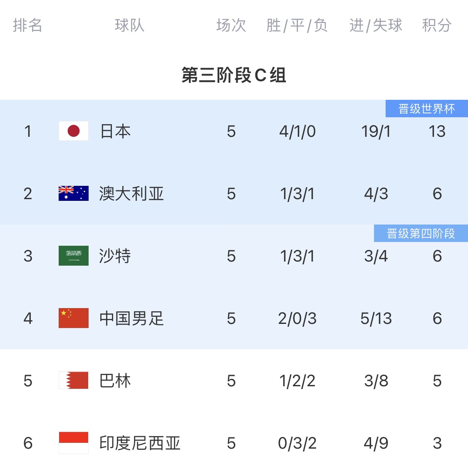Open the 印度尼西亚 team name

(x=140, y=443)
